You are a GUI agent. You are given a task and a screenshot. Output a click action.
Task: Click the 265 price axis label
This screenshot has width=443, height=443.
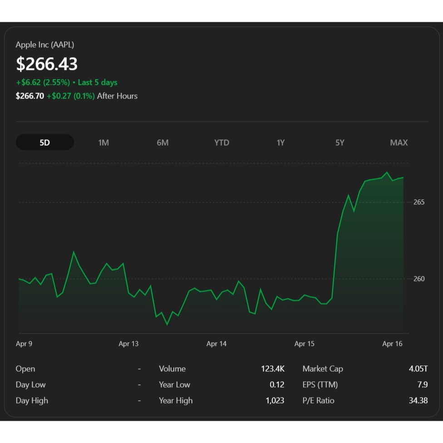[x=419, y=202]
